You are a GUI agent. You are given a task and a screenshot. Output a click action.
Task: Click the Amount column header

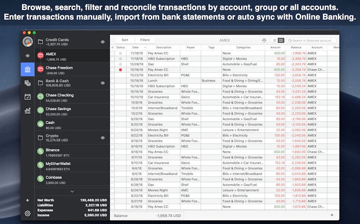coord(275,47)
